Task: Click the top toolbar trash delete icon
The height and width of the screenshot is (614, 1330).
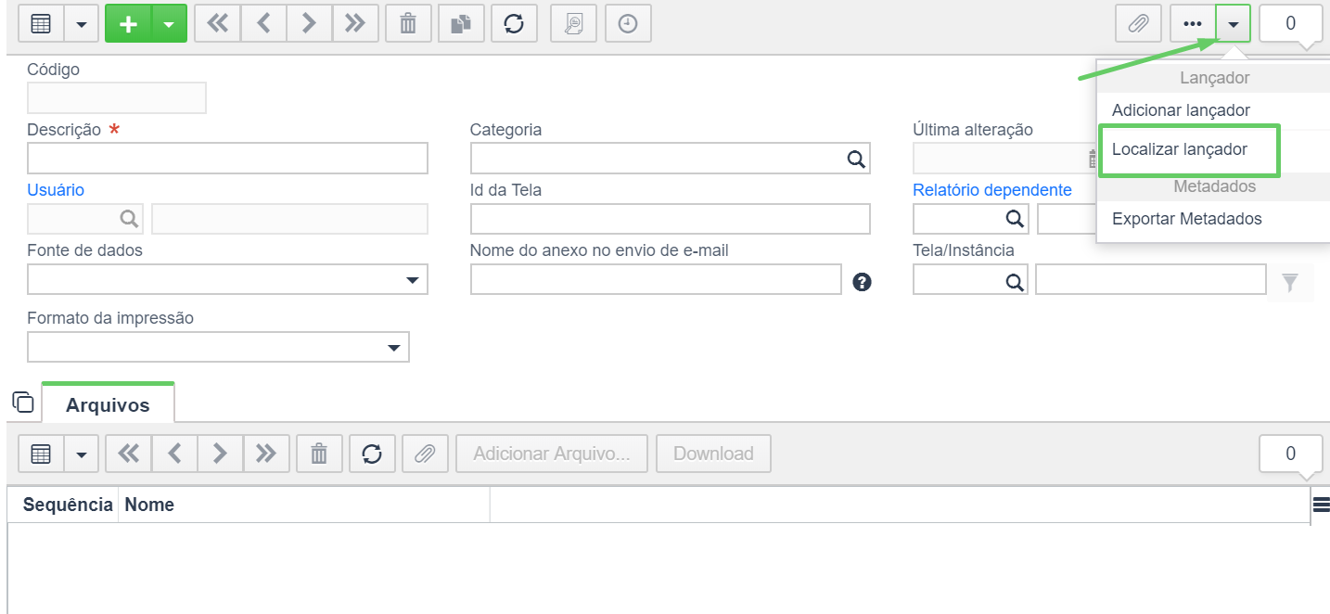Action: click(408, 24)
